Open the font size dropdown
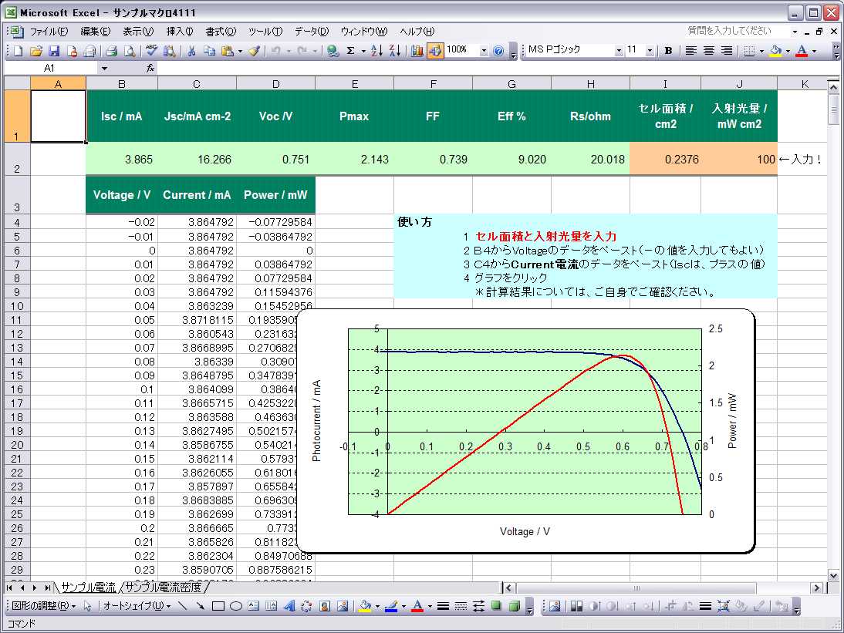This screenshot has height=633, width=844. click(x=650, y=51)
